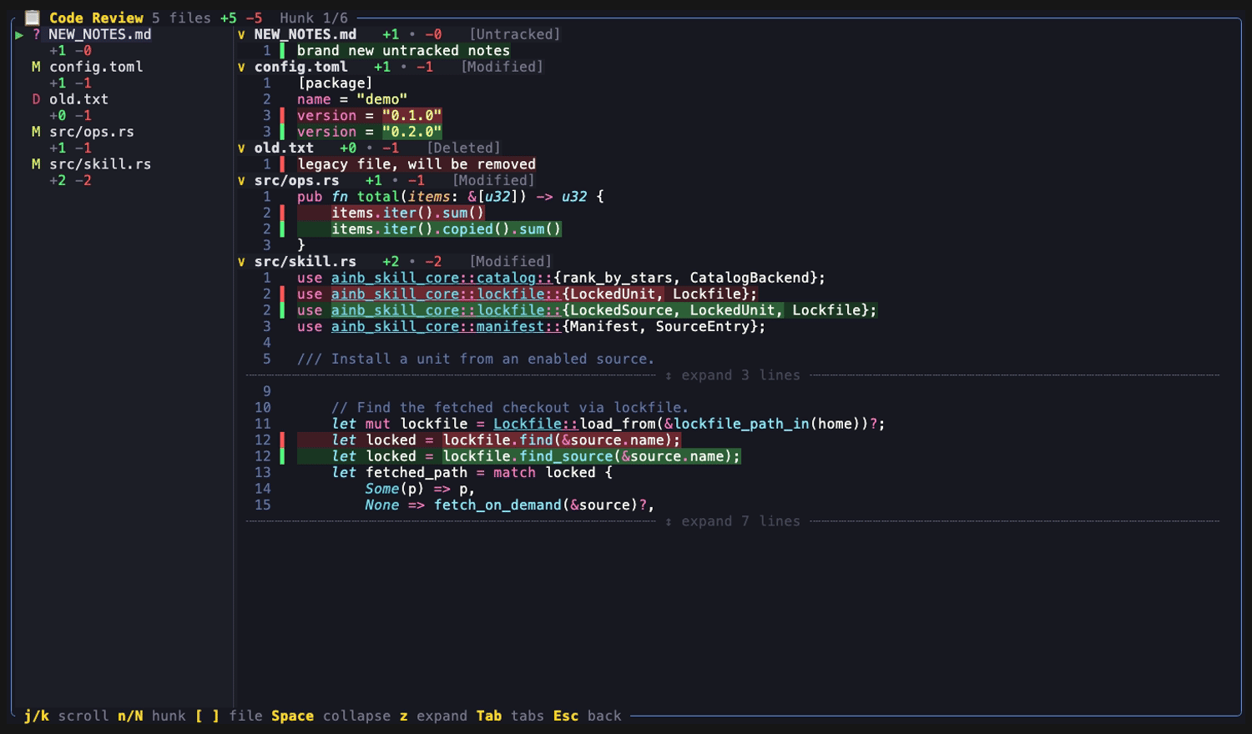This screenshot has height=734, width=1252.
Task: Click the comment 'Find the fetched checkout via lockfile'
Action: tap(510, 408)
